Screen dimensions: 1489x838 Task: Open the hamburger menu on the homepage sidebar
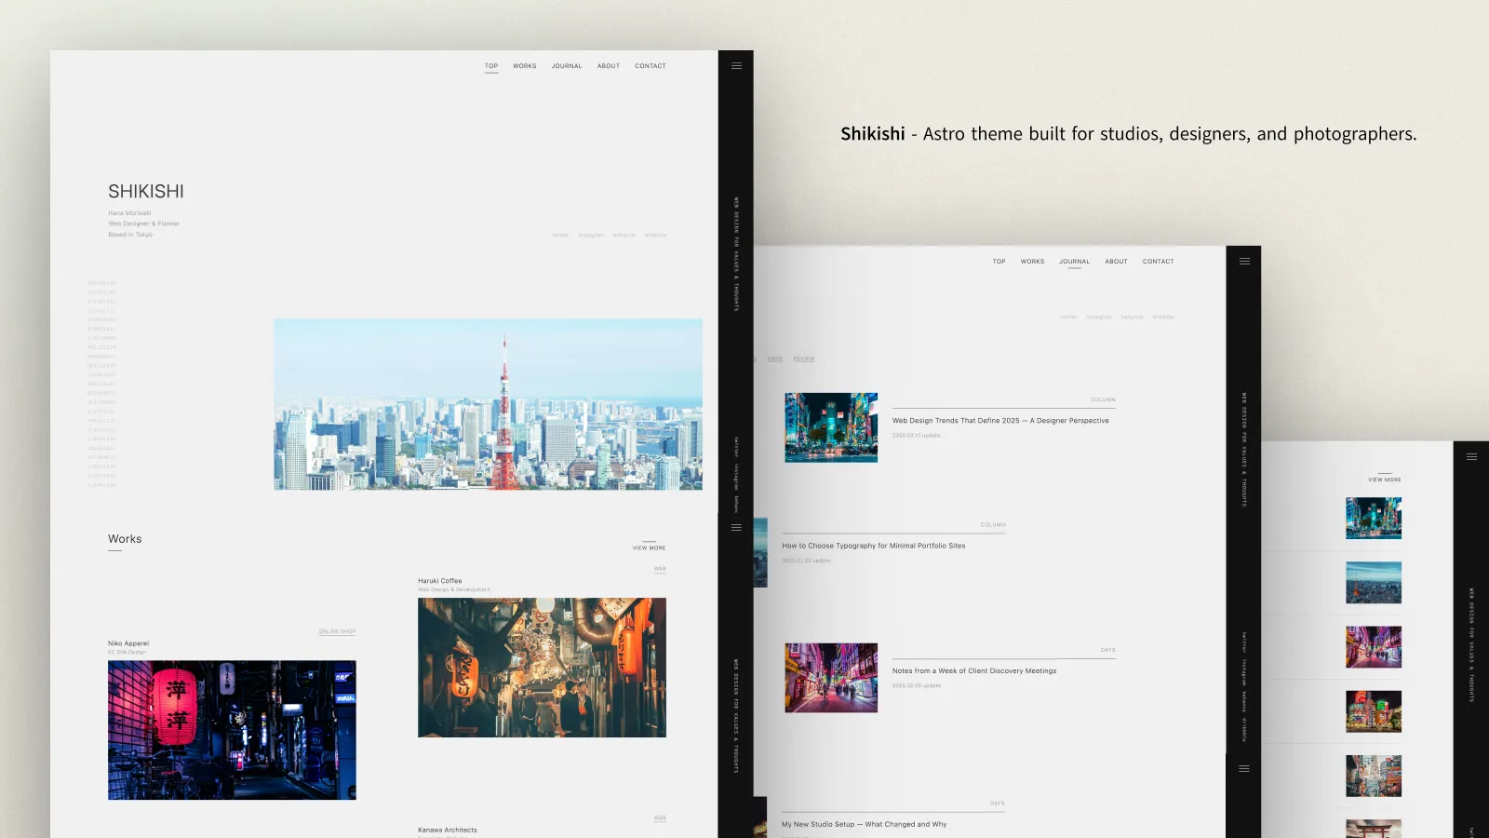[736, 65]
